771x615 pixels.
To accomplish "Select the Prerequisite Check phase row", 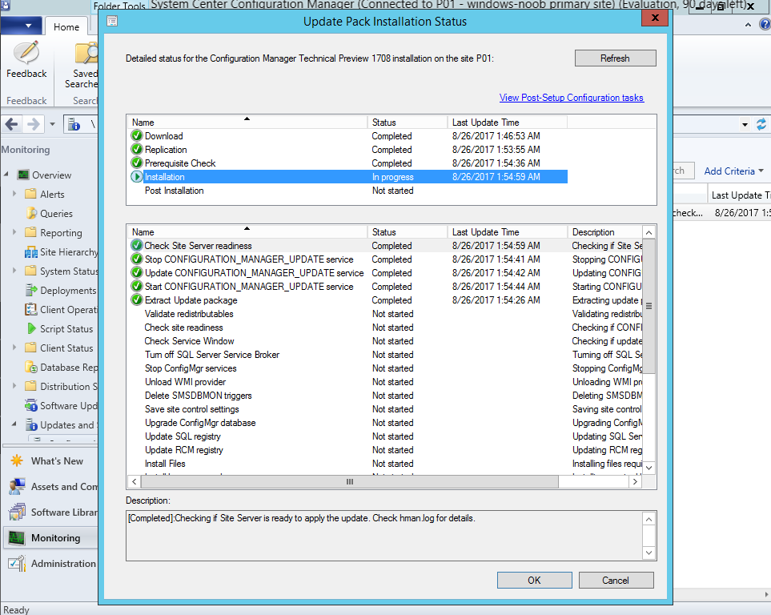I will 348,163.
